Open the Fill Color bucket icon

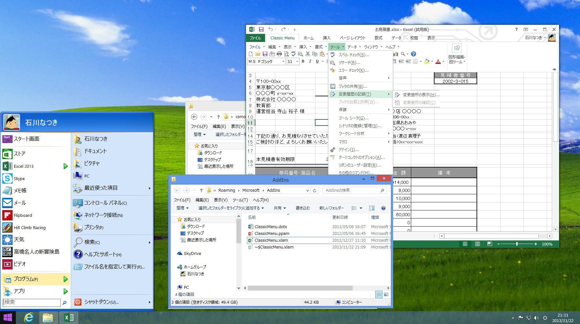pyautogui.click(x=427, y=61)
